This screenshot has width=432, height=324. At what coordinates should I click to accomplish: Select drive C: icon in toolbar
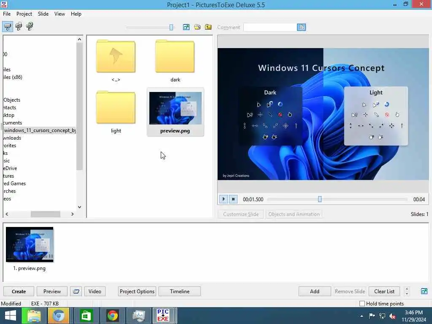coord(8,27)
